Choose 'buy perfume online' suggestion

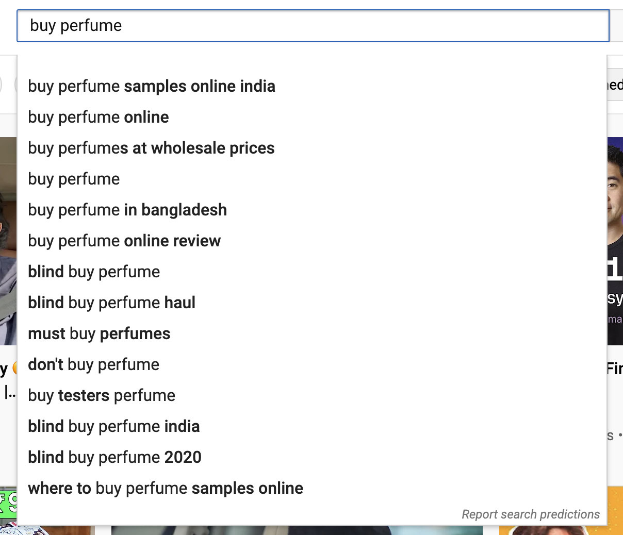(312, 117)
